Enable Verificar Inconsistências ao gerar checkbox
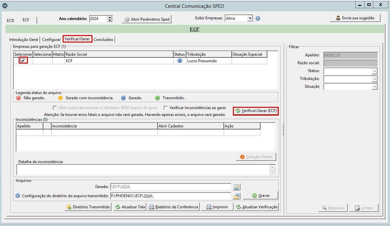Viewport: 390px width, 226px height. [x=166, y=108]
